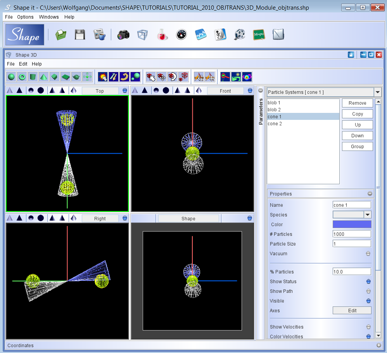Click the explosion with cursor modifier icon
The width and height of the screenshot is (387, 353).
pyautogui.click(x=103, y=77)
